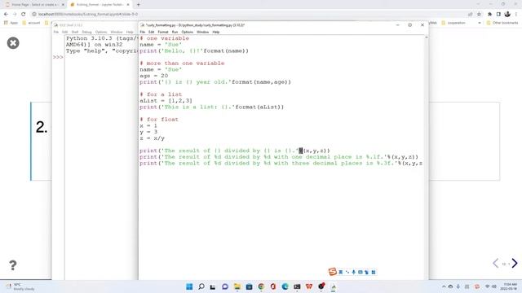Click the Sogou input method logo
Image resolution: width=522 pixels, height=293 pixels.
332,272
